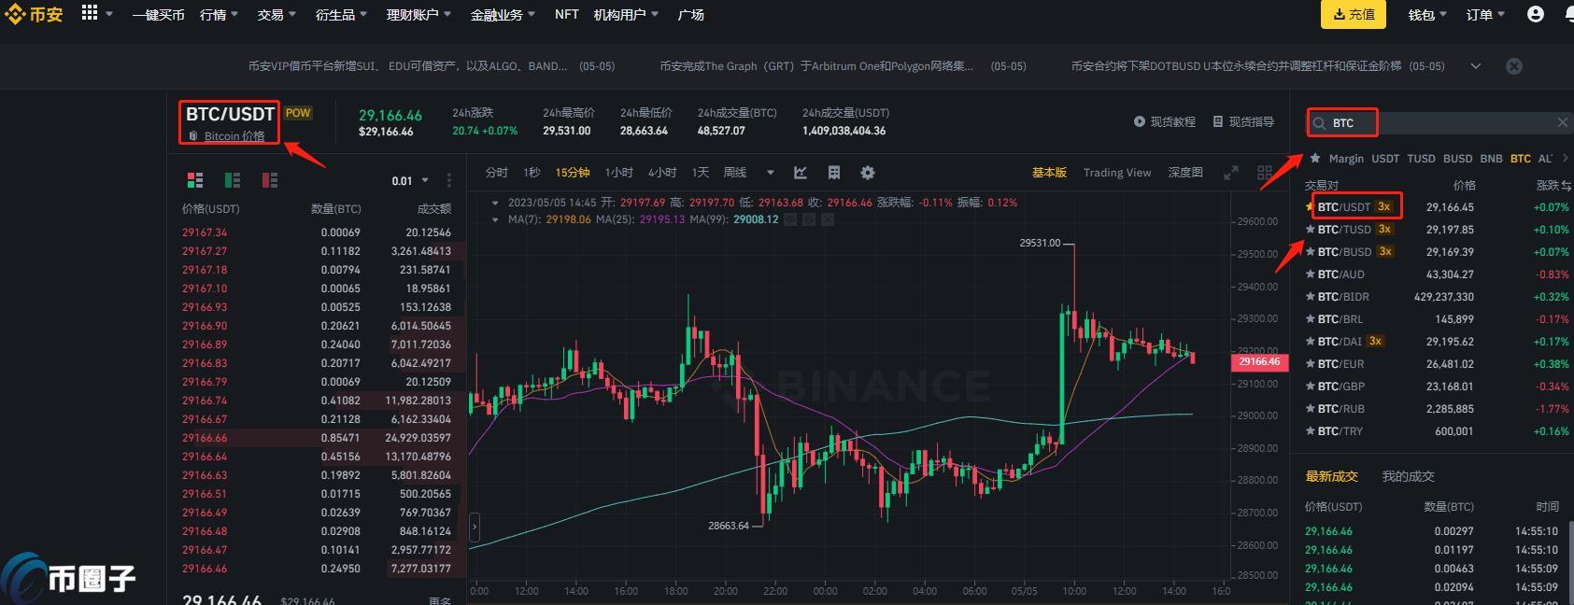Open the multi-chart layout icon
Screen dimensions: 1574x605
click(x=1265, y=173)
